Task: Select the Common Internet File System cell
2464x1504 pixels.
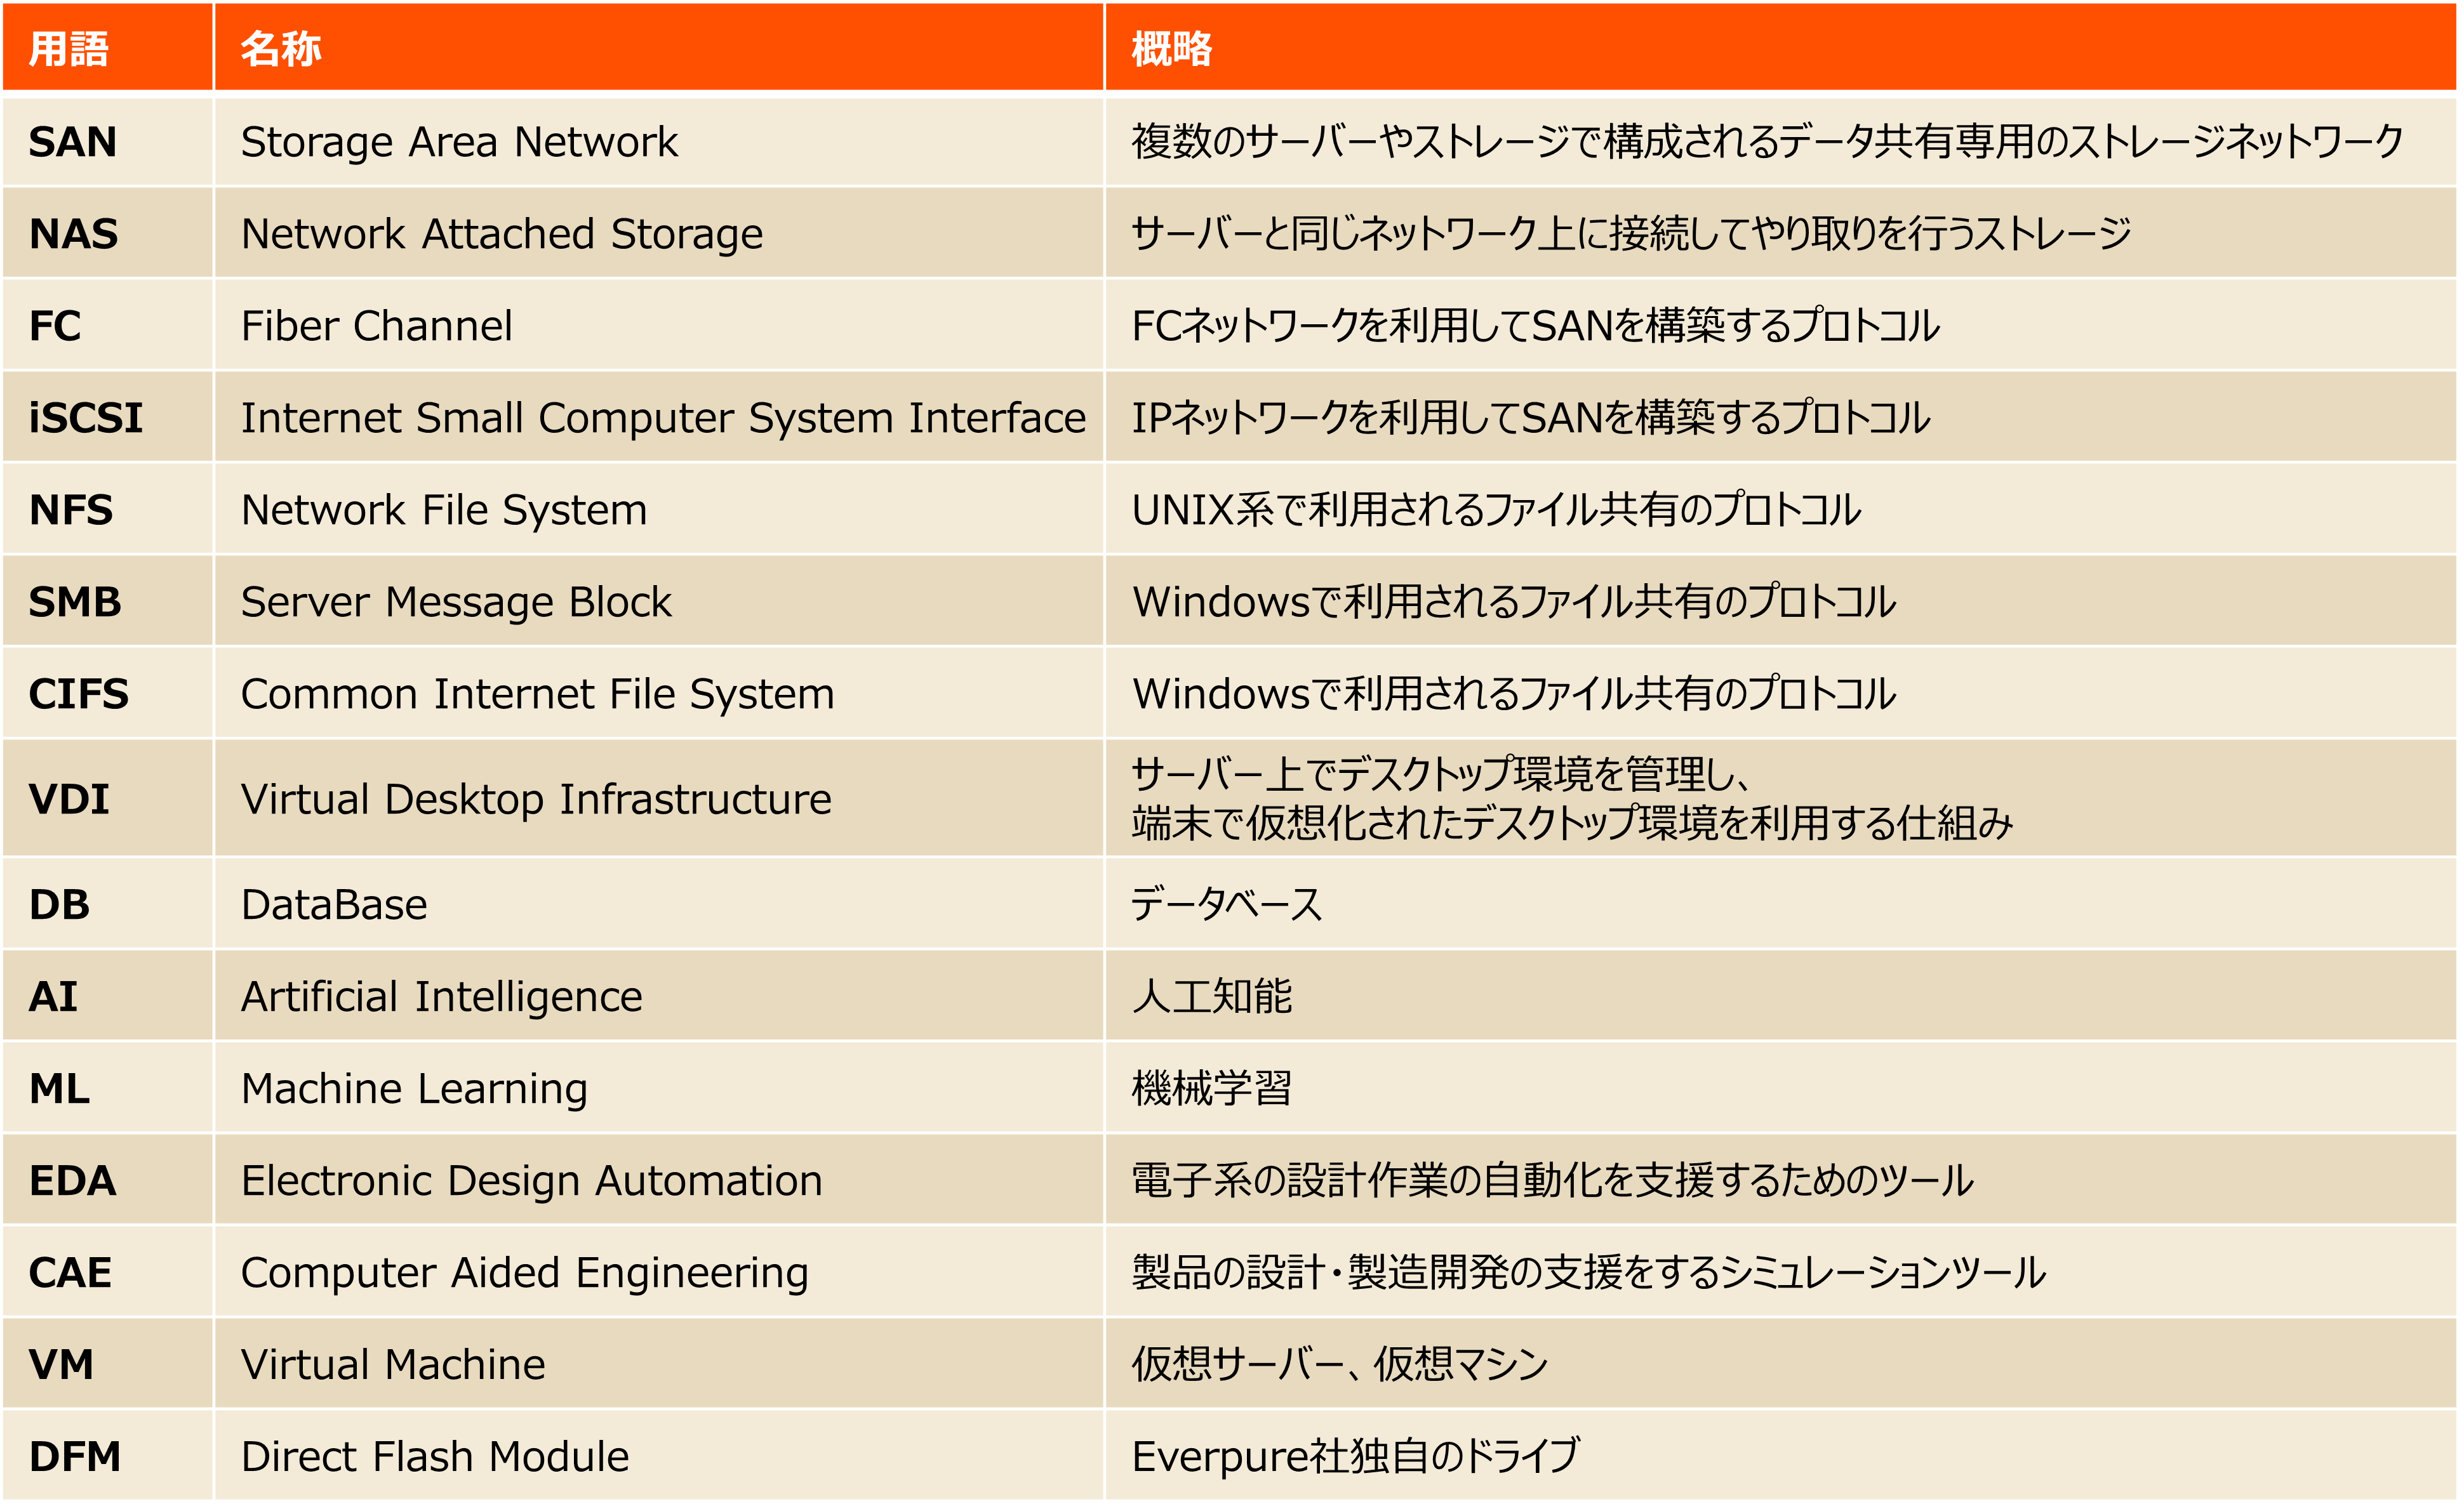Action: click(x=537, y=694)
